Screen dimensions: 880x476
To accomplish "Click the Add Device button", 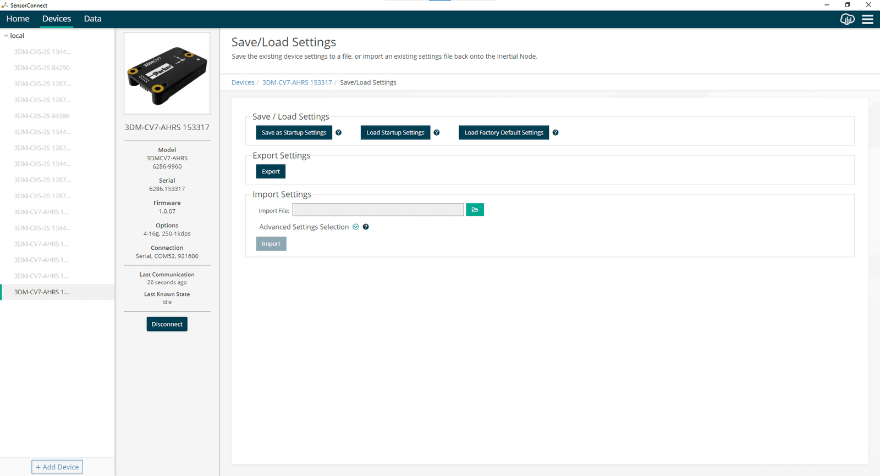I will pos(57,467).
